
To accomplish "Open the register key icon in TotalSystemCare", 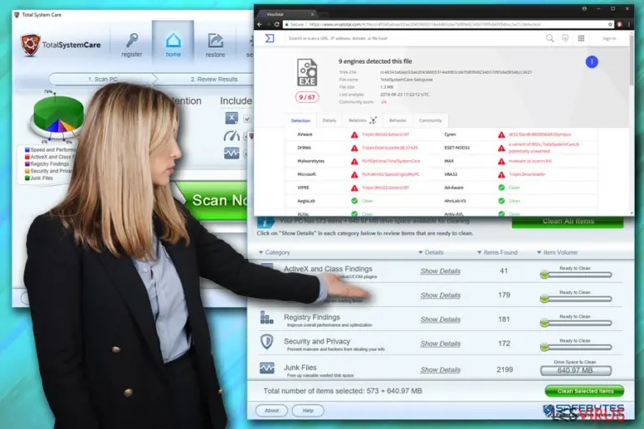I will [x=132, y=41].
